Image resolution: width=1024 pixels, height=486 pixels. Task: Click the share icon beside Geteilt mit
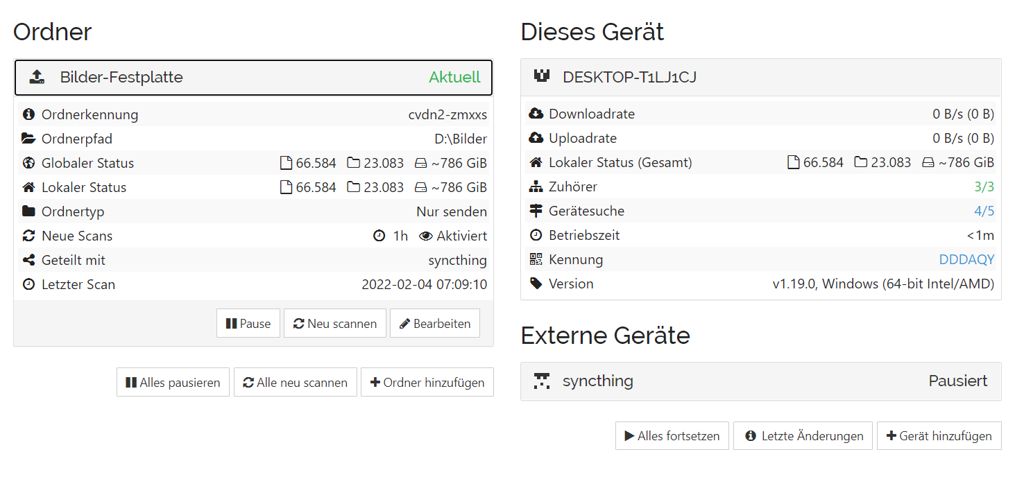28,260
